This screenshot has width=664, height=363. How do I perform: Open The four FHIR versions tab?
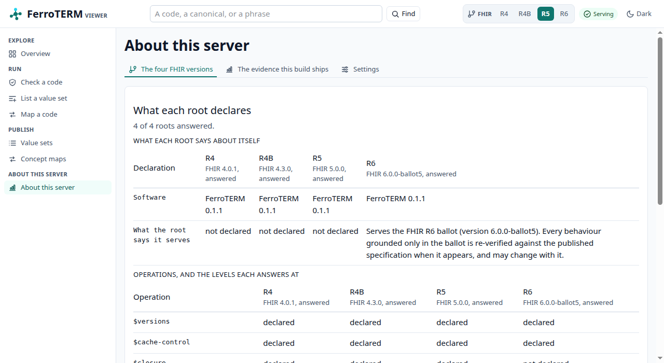click(x=171, y=69)
